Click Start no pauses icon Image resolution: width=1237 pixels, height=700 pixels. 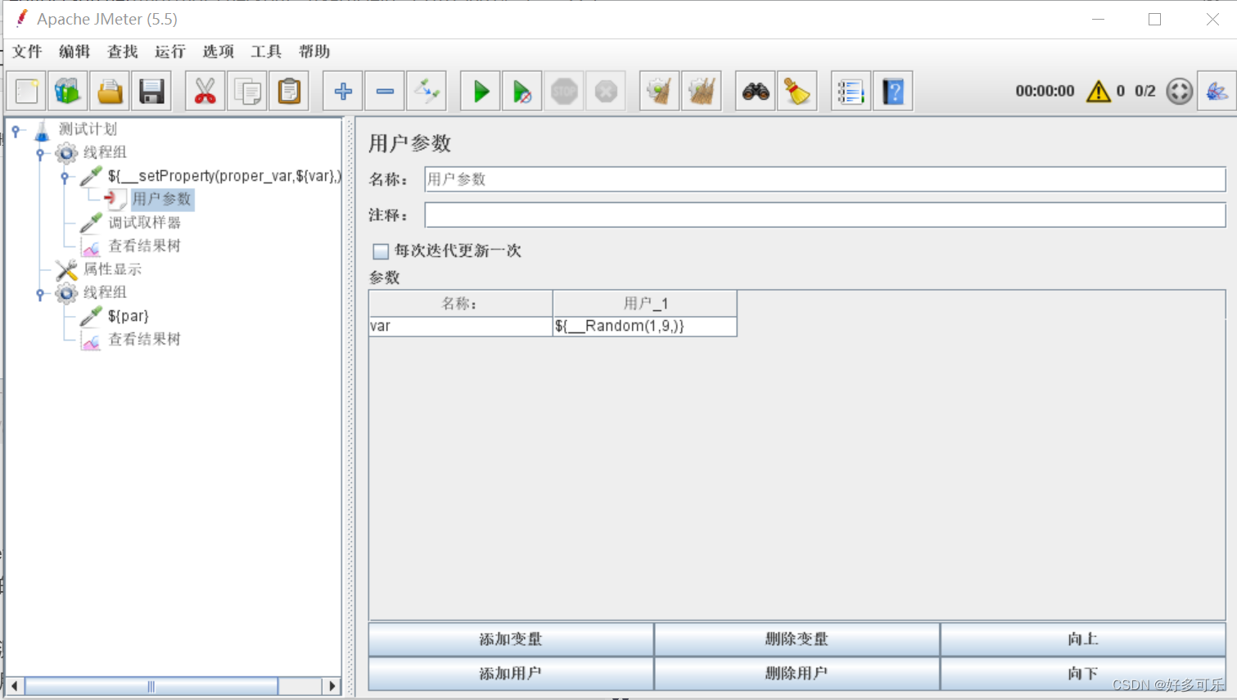pos(522,91)
